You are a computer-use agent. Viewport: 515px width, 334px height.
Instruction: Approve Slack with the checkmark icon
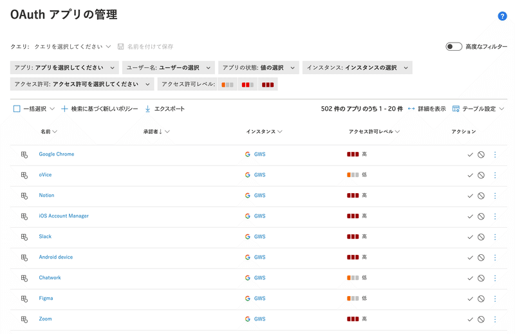click(x=471, y=237)
